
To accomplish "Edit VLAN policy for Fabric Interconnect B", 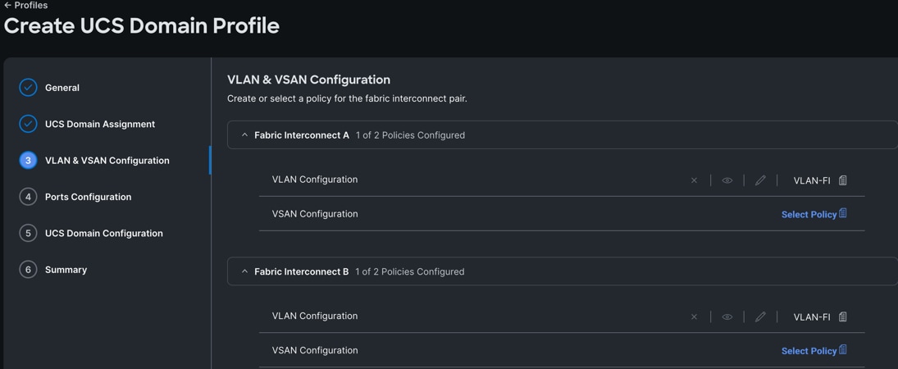I will 760,317.
